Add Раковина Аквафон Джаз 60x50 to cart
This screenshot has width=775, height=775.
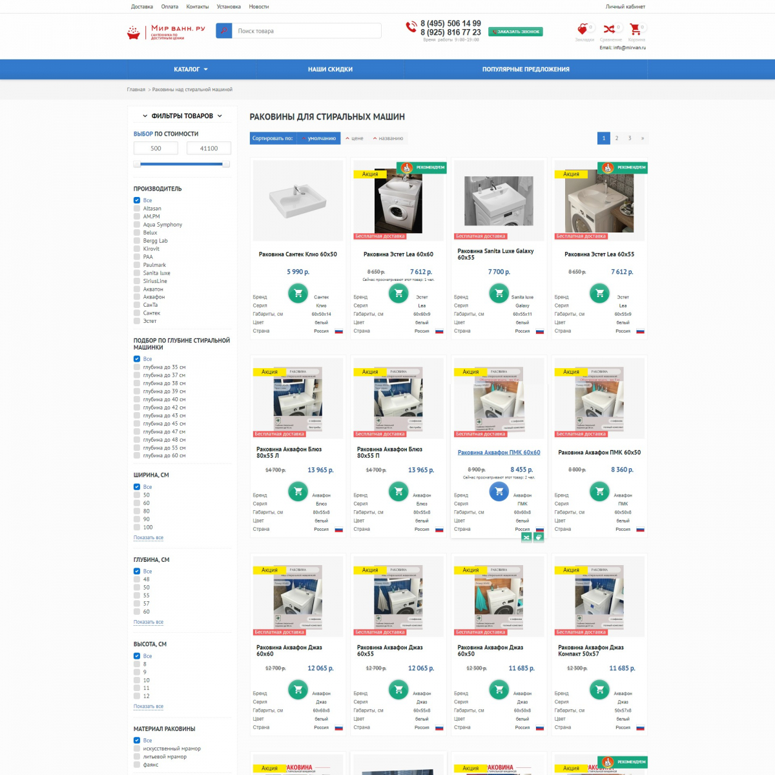point(499,690)
